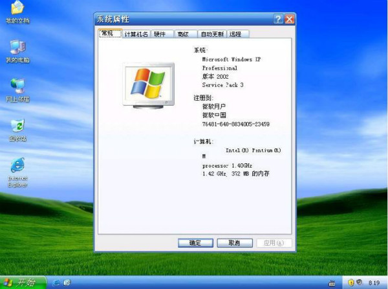
Task: Click the show desktop quick launch icon
Action: (67, 283)
